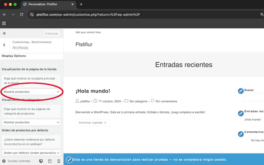Click the Add your content here text
264x165 pixels.
[88, 32]
